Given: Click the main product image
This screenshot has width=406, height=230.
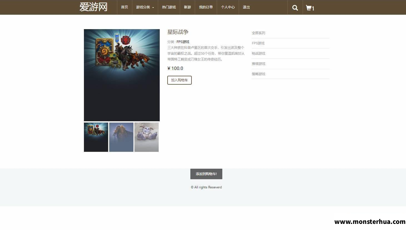Looking at the screenshot, I should (x=122, y=75).
